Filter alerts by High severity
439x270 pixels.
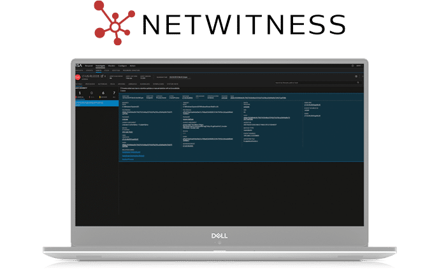pos(92,95)
